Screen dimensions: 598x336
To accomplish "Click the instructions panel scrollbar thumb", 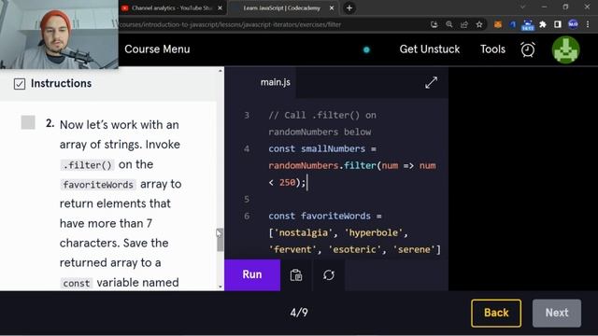I will 221,240.
